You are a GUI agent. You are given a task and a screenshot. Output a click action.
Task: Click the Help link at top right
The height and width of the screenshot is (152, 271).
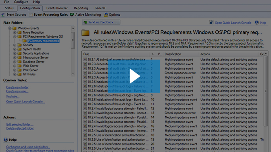click(263, 23)
